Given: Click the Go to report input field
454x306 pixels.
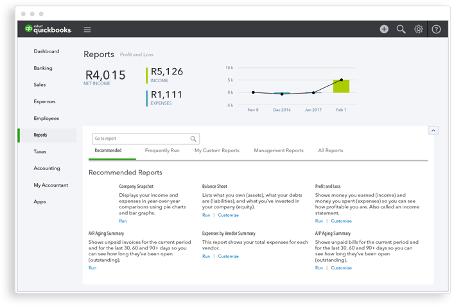Looking at the screenshot, I should coord(146,139).
